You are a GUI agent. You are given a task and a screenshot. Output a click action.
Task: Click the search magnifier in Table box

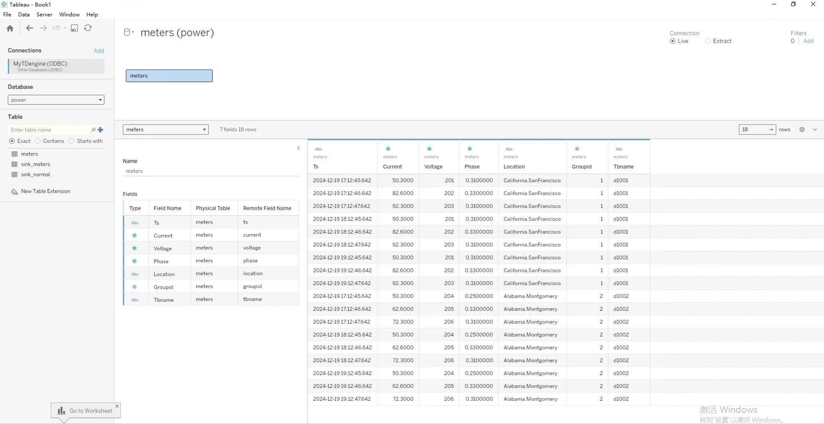[x=93, y=129]
